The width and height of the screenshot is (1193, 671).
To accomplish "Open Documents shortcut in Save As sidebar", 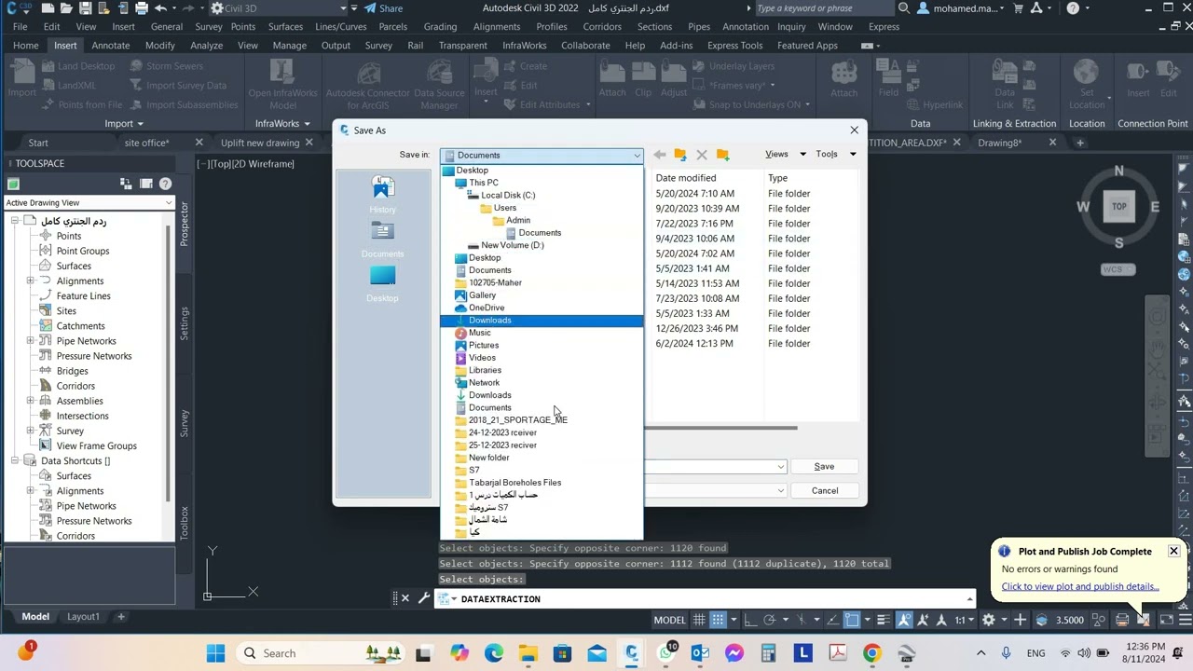I will click(x=382, y=239).
